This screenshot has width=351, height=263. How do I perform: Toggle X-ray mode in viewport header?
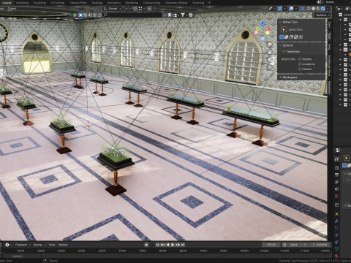tap(302, 9)
